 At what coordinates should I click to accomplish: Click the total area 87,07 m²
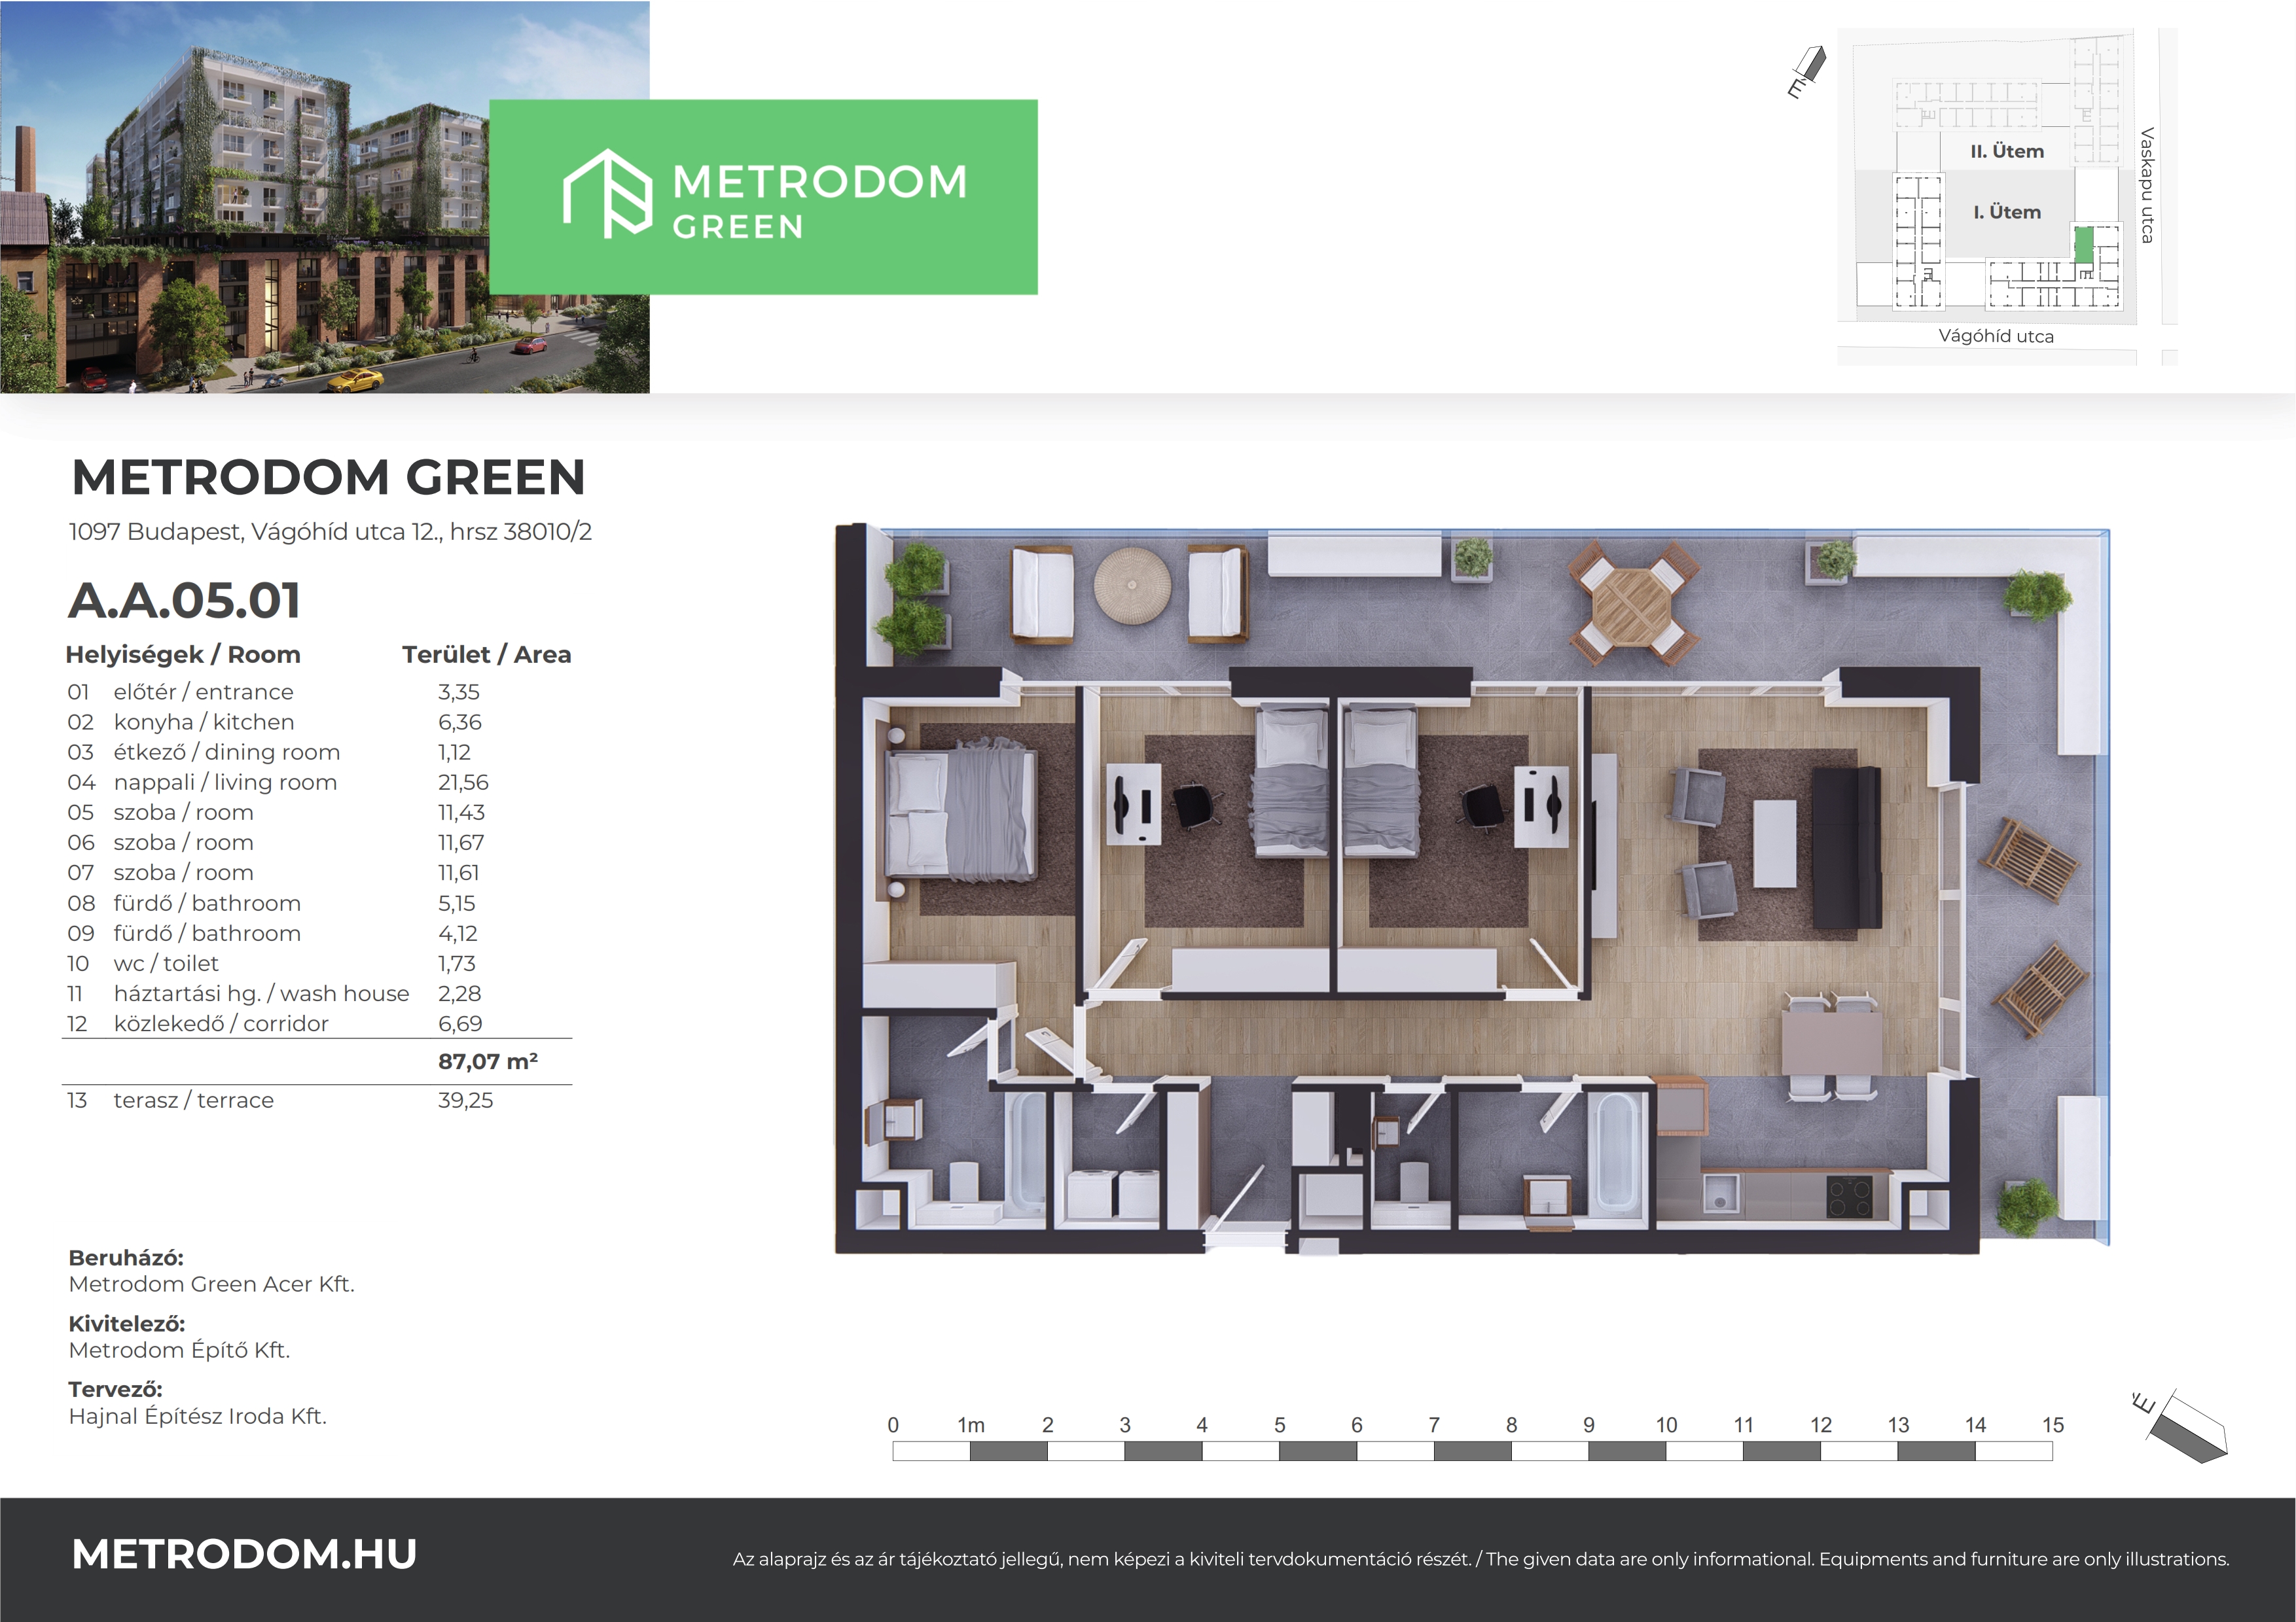tap(487, 1061)
